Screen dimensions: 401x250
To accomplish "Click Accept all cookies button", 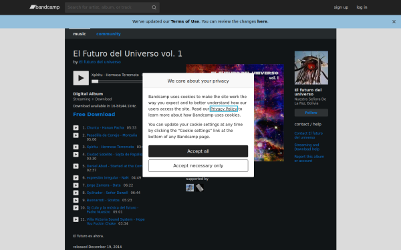I will (198, 151).
